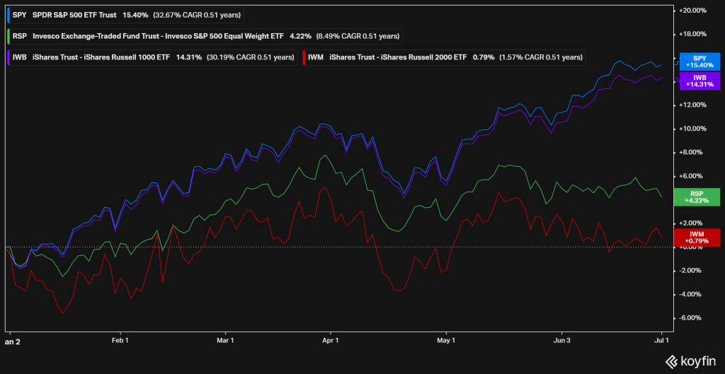
Task: Choose the iShares Russell 2000 ETF legend entry
Action: 399,57
